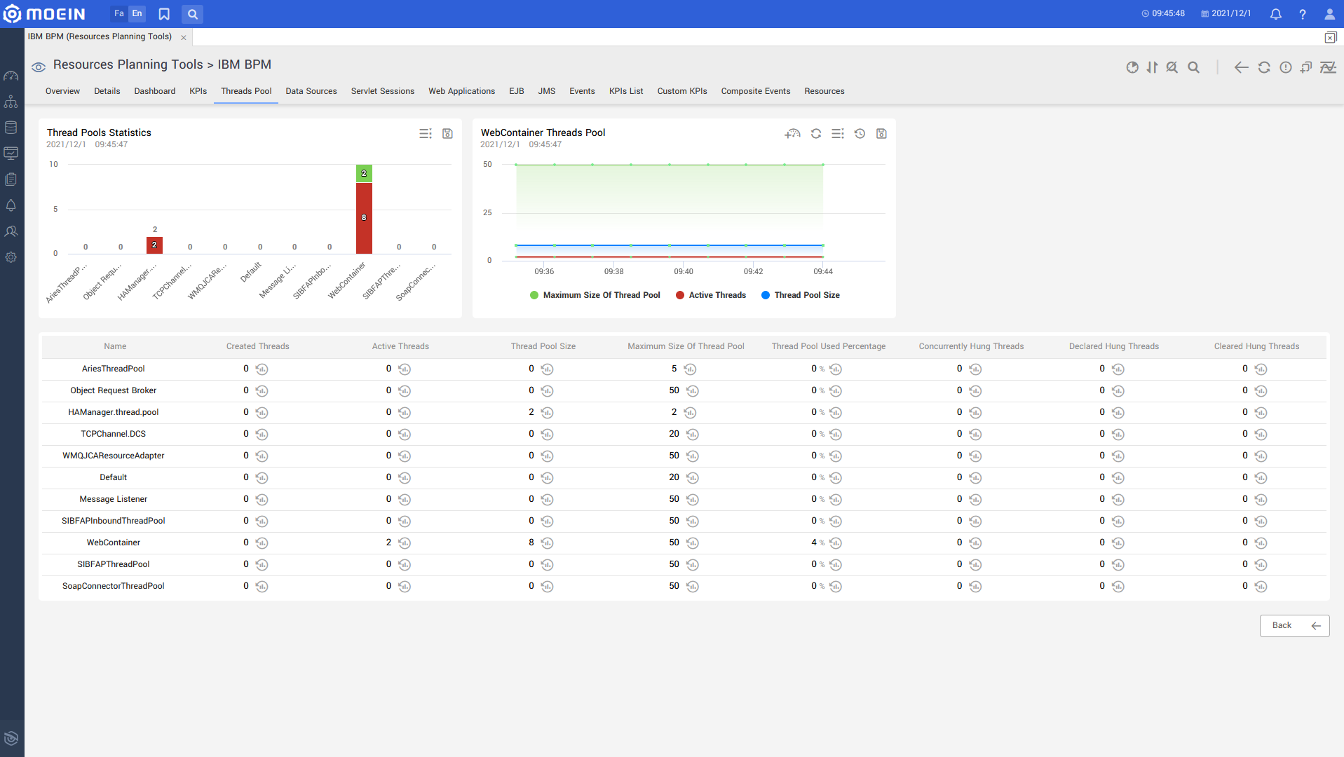This screenshot has width=1344, height=757.
Task: Click the sort arrows toolbar icon
Action: (x=1152, y=67)
